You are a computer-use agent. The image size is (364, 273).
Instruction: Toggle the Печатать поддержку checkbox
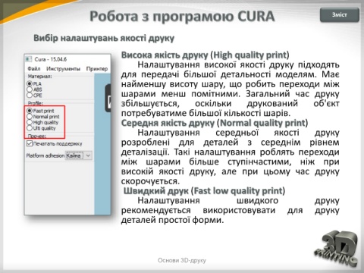tap(30, 143)
